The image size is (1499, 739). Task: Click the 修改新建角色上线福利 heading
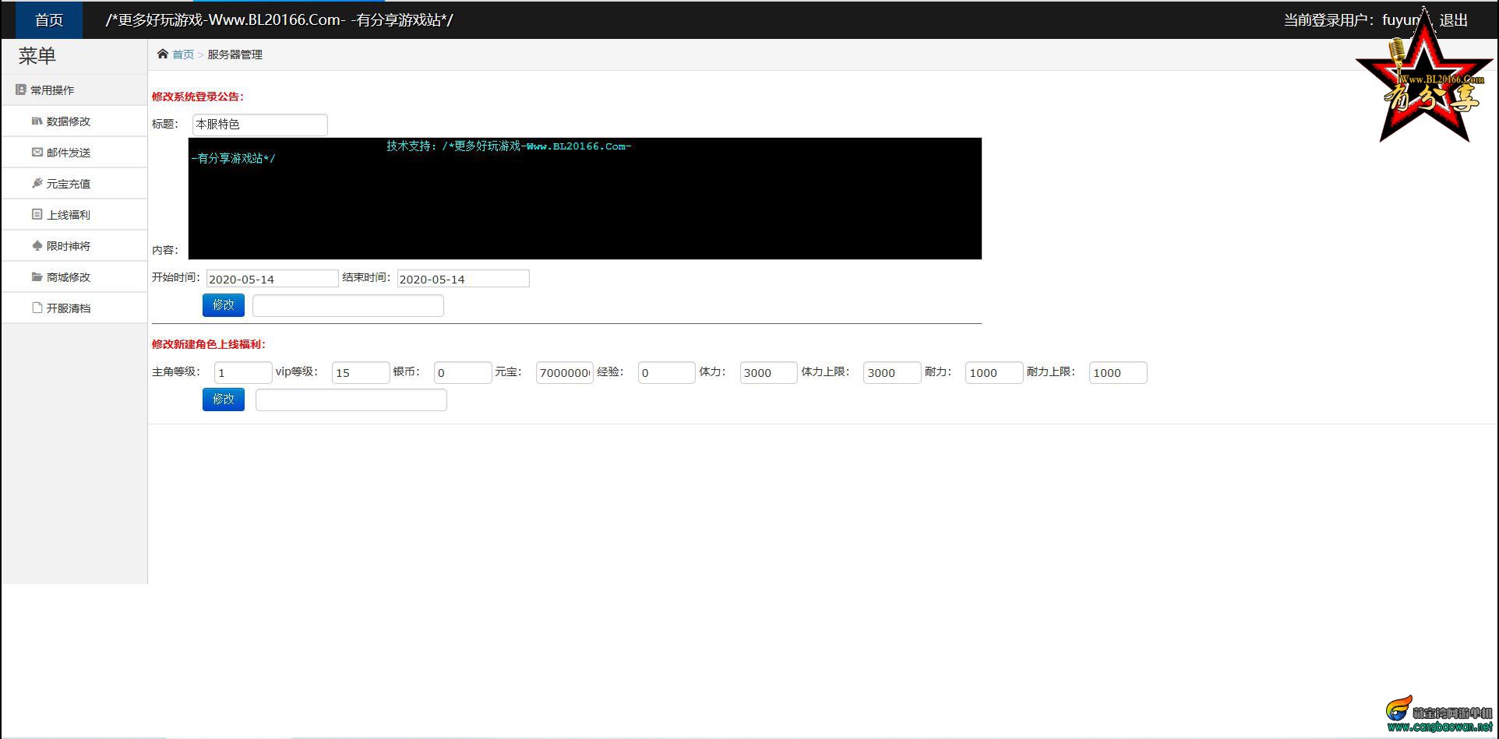[209, 344]
